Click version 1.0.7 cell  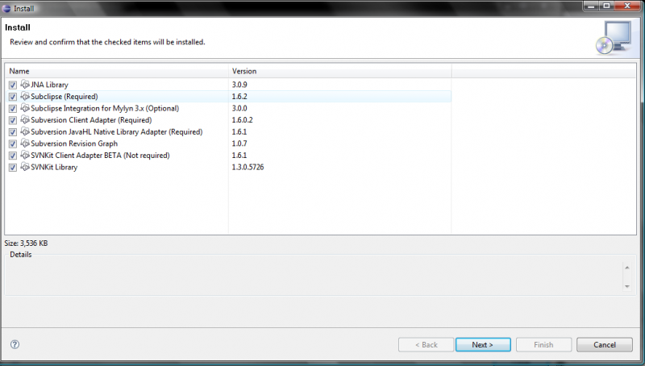[239, 143]
